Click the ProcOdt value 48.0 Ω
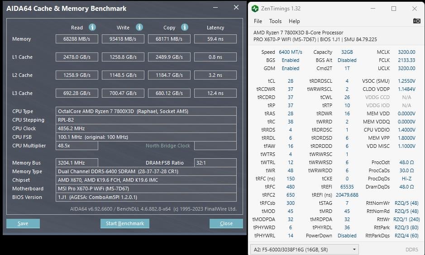This screenshot has height=255, width=425. (406, 162)
